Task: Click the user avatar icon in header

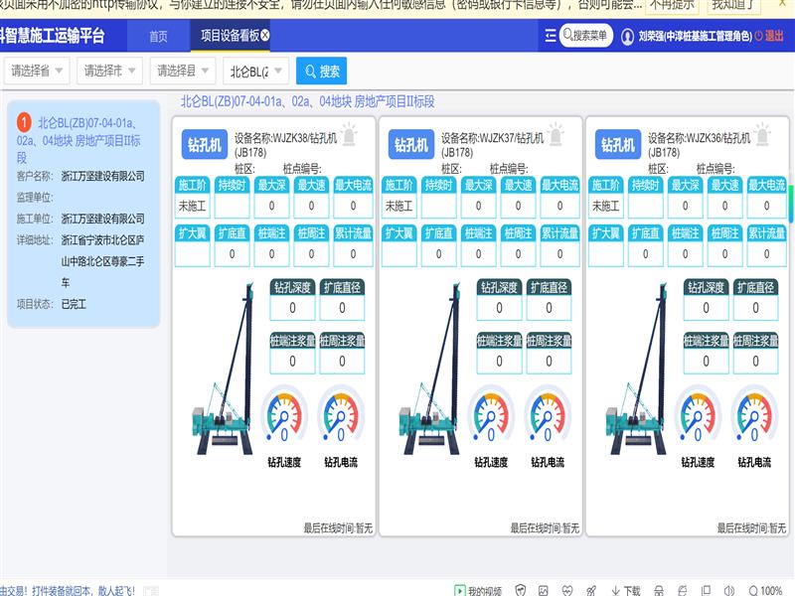Action: [627, 37]
